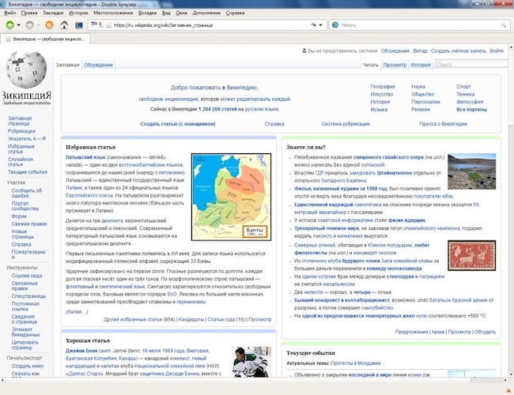Click the orange warning icon in status bar
Viewport: 514px width, 395px height.
(x=508, y=390)
